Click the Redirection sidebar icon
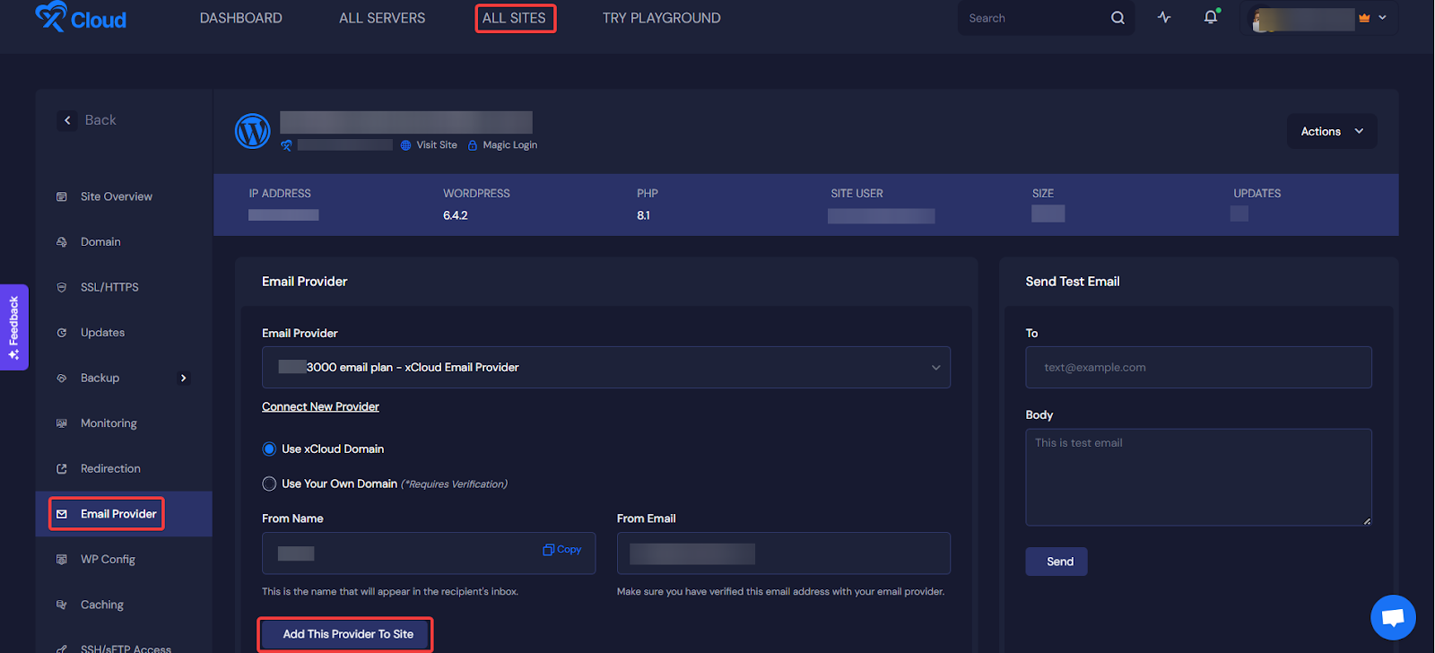The width and height of the screenshot is (1435, 653). (x=62, y=469)
